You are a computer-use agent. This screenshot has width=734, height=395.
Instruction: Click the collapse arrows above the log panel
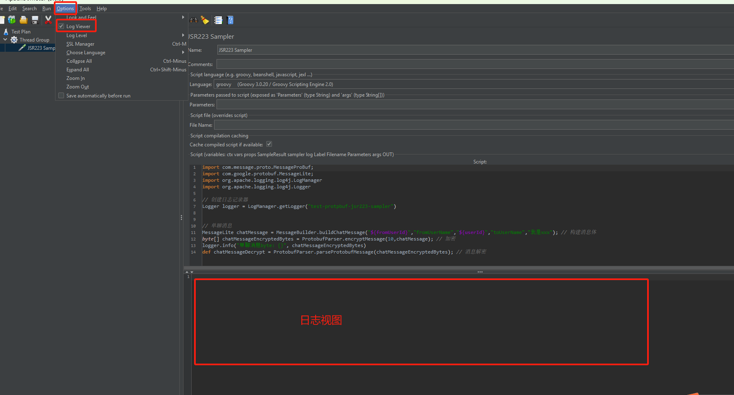pos(189,271)
